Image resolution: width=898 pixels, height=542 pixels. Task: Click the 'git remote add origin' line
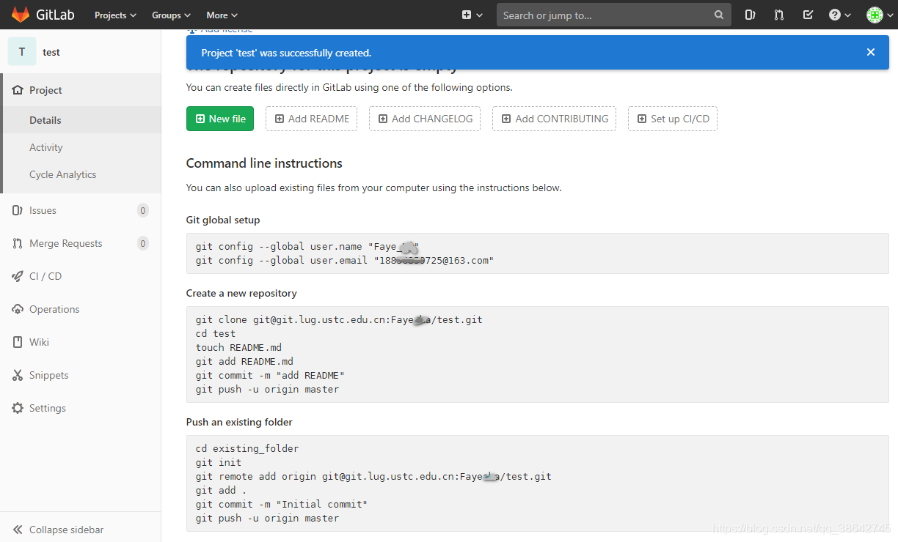coord(373,476)
